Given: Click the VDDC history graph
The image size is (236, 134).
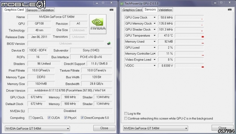Looking at the screenshot, I should (189, 66).
